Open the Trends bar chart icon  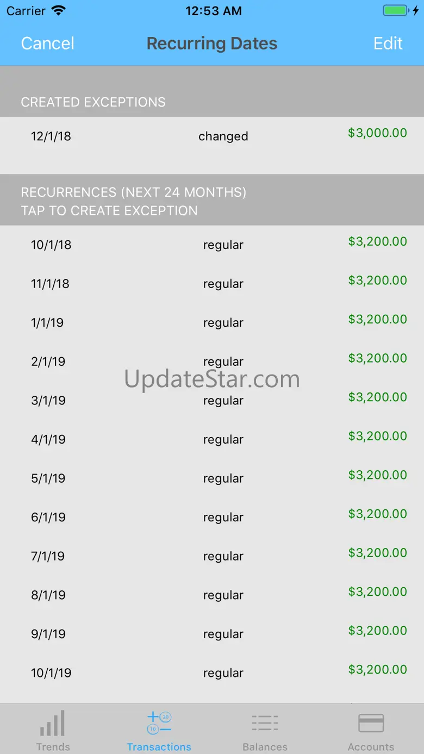(x=52, y=724)
